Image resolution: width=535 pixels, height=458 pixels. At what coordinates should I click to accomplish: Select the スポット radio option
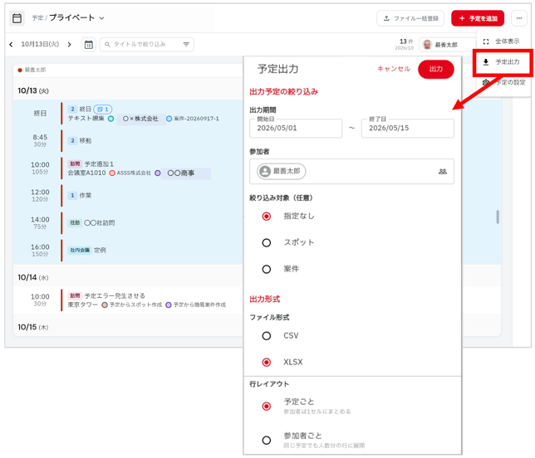267,242
